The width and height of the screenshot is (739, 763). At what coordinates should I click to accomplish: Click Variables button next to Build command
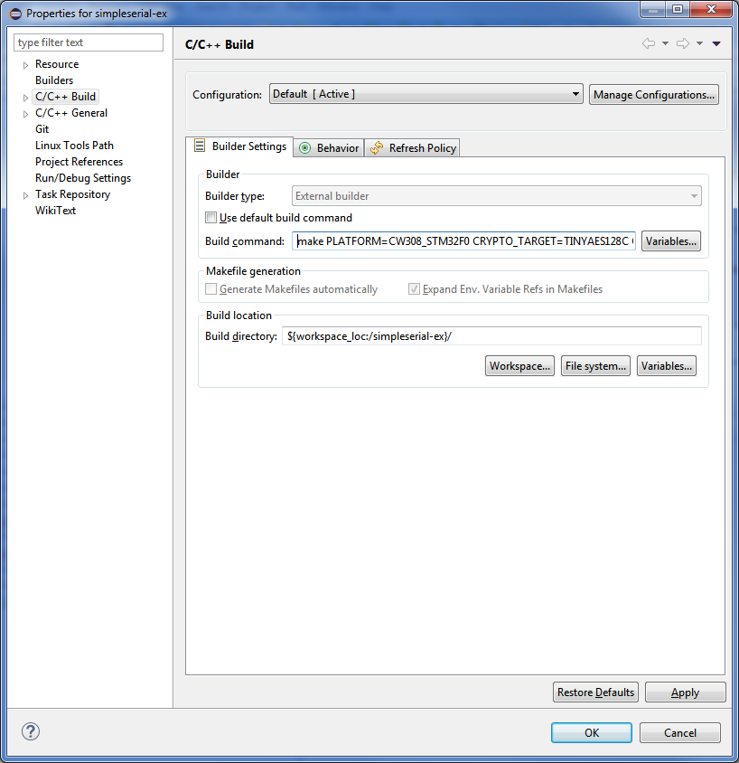(670, 241)
